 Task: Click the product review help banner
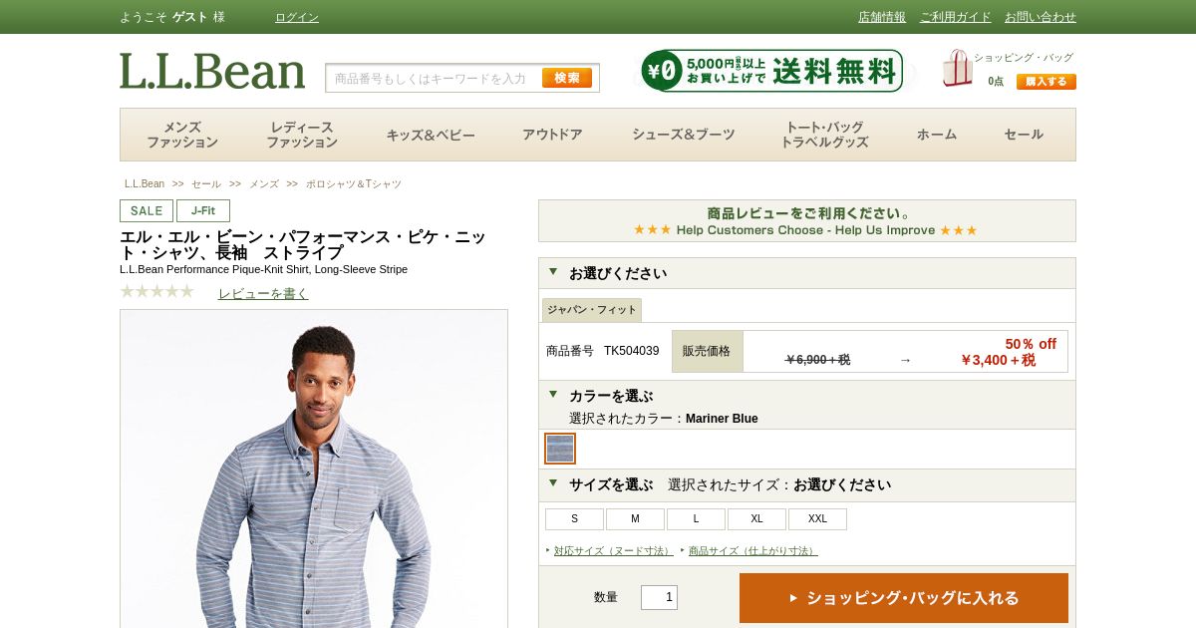point(807,220)
